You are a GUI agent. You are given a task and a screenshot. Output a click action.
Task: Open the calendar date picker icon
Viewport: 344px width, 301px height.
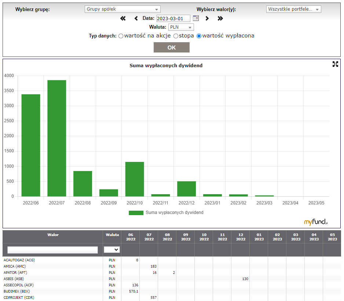[x=196, y=18]
